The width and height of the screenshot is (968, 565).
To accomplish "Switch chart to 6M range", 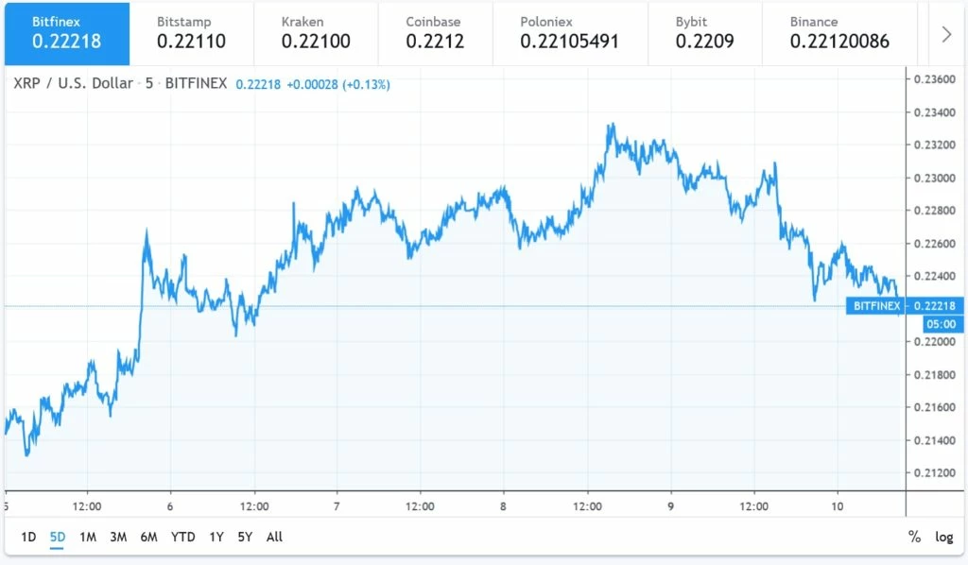I will click(148, 538).
